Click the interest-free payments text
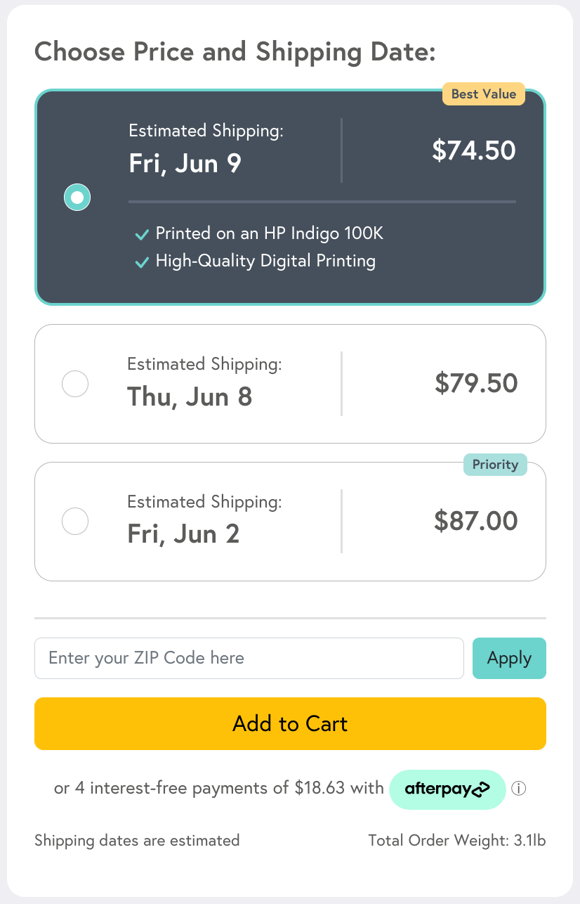Viewport: 580px width, 904px height. point(219,789)
